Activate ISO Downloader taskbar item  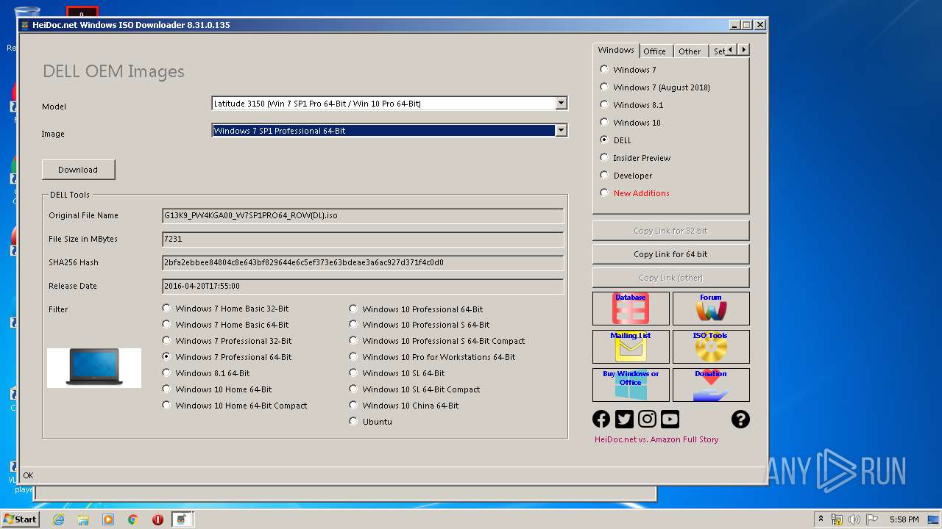[182, 519]
